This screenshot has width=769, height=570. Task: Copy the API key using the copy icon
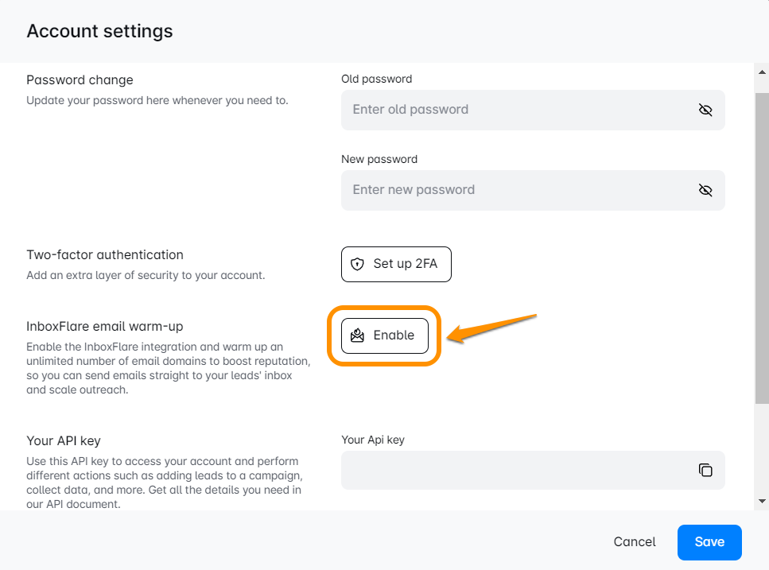[705, 470]
